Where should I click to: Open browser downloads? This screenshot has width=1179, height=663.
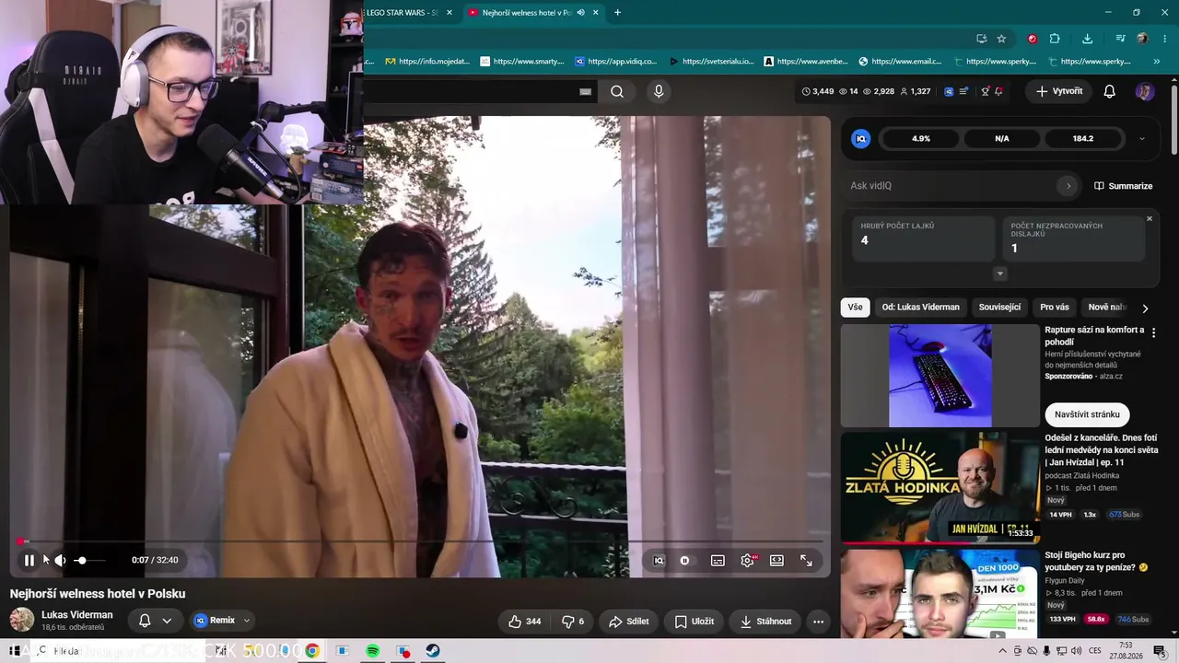1088,39
